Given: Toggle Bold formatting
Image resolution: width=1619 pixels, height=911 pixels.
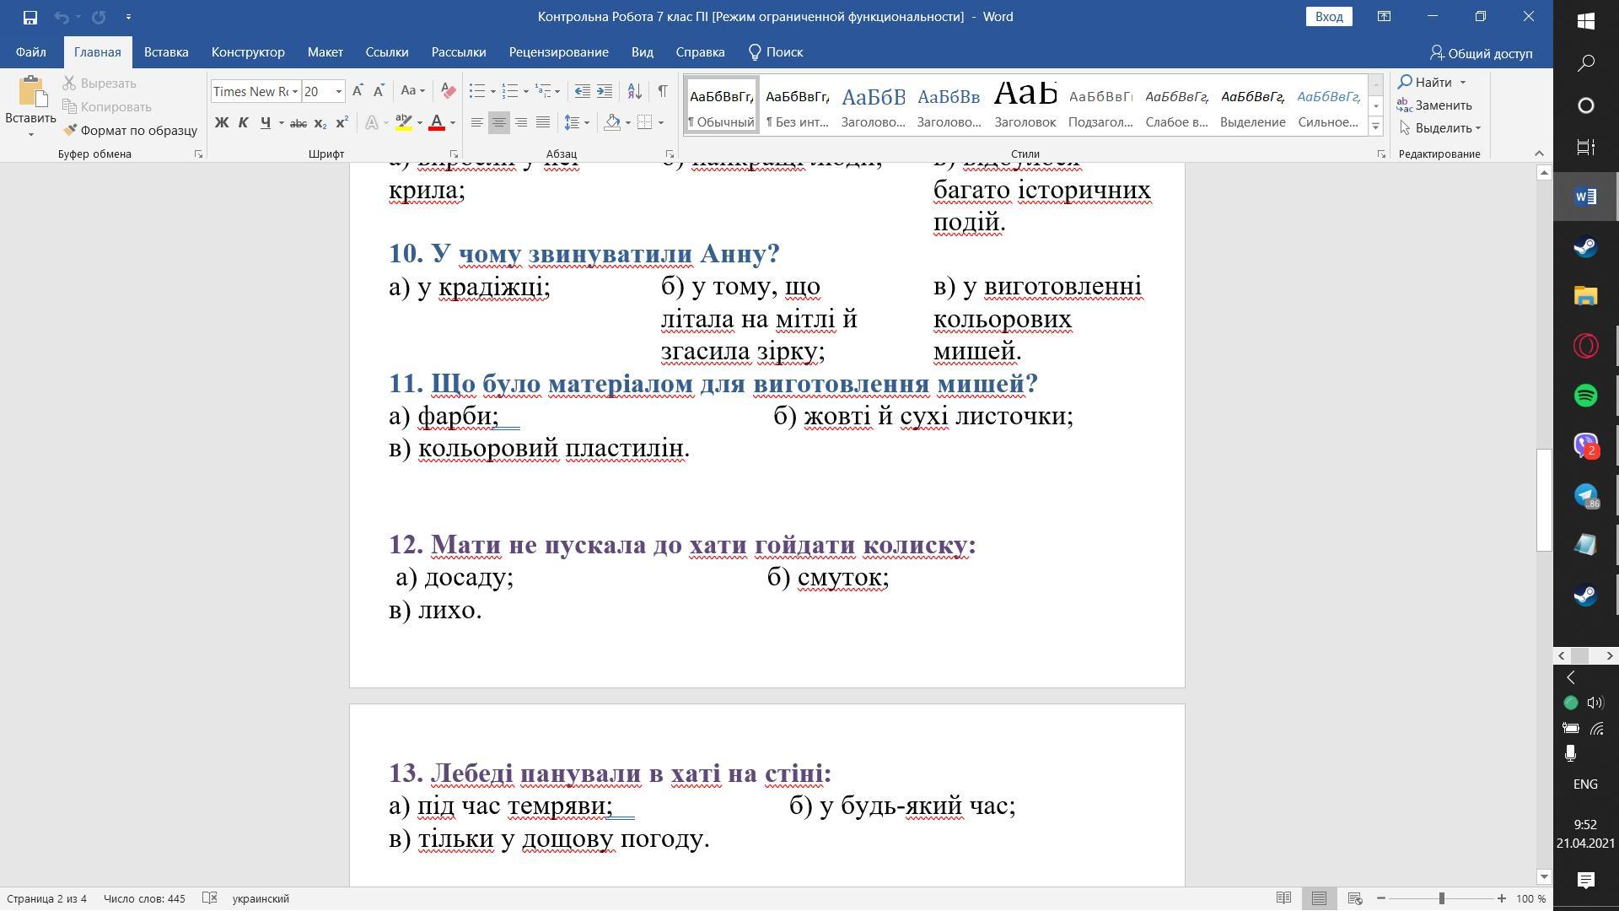Looking at the screenshot, I should pyautogui.click(x=222, y=123).
